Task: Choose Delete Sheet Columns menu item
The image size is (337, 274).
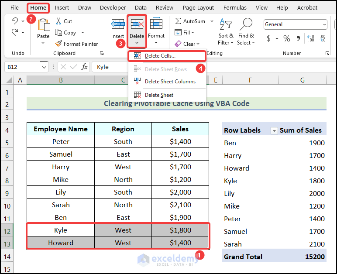Action: tap(167, 82)
